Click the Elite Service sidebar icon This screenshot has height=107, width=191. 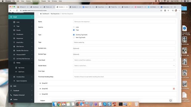click(14, 46)
